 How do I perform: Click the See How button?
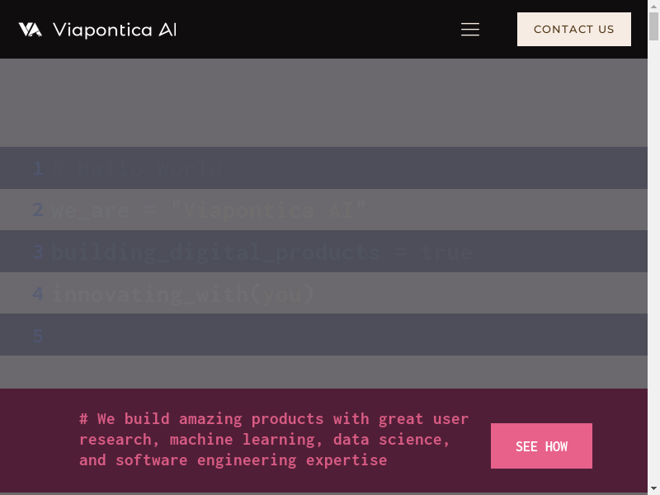[x=541, y=446]
